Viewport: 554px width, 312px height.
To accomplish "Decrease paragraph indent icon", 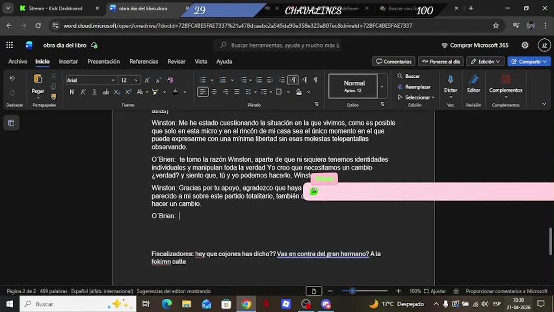I will click(x=270, y=80).
